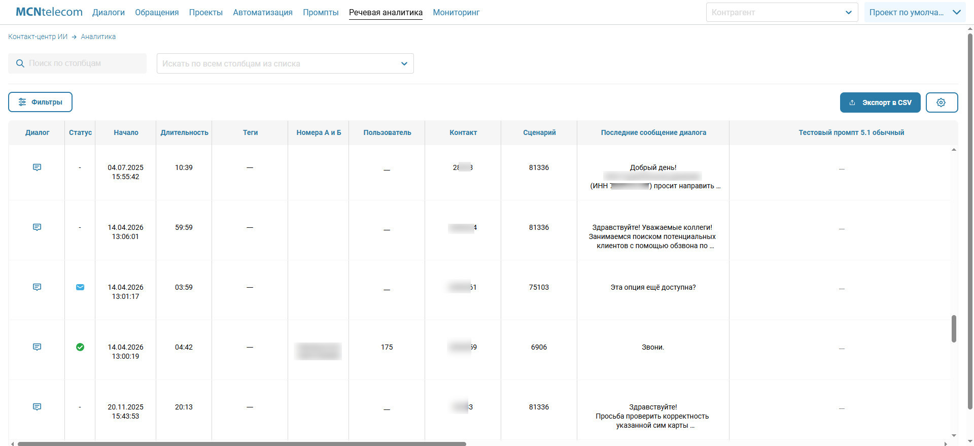
Task: Click the horizontal table scrollbar
Action: pyautogui.click(x=241, y=444)
